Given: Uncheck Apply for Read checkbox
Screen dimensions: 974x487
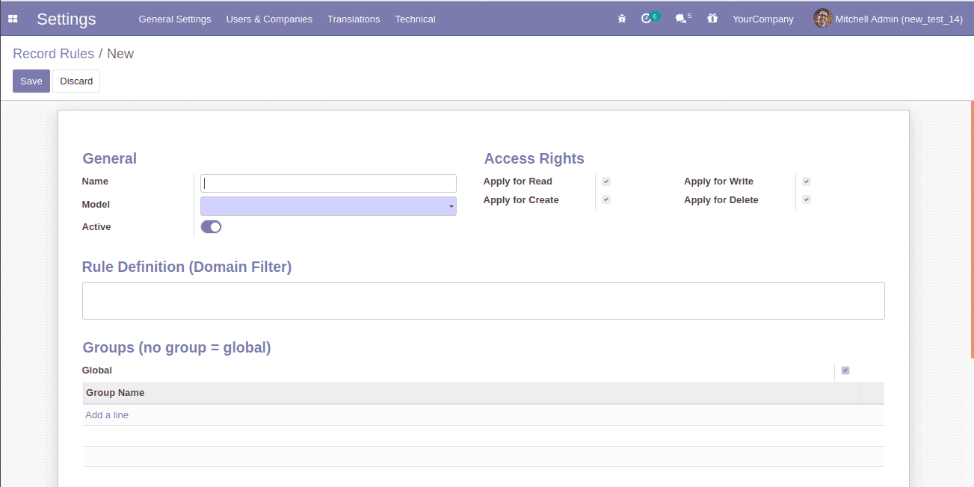Looking at the screenshot, I should click(606, 182).
